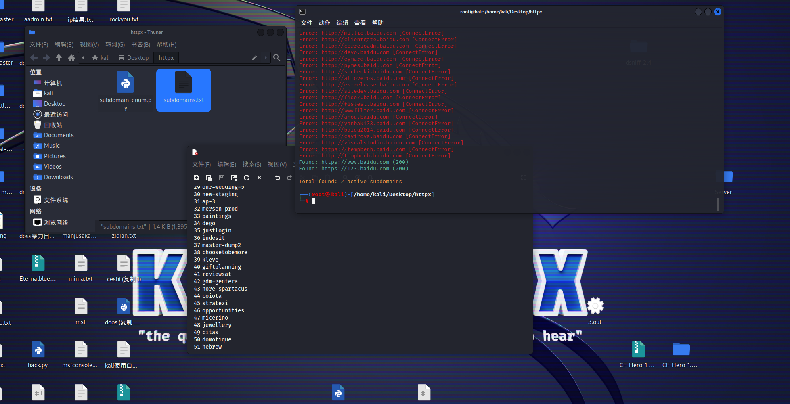Image resolution: width=790 pixels, height=404 pixels.
Task: Select msf desktop file icon
Action: click(81, 312)
